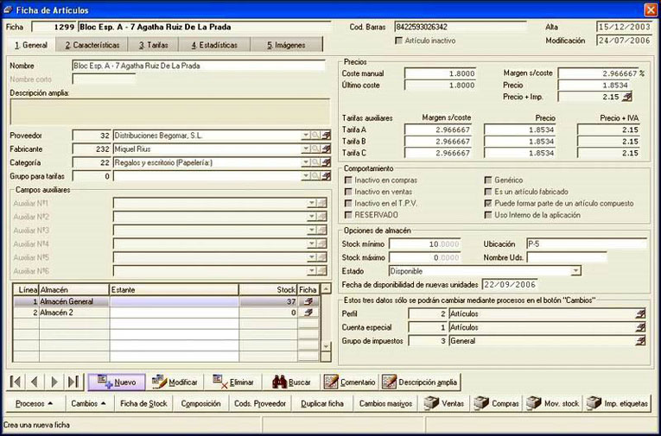Open the Procesos dropdown menu
This screenshot has height=436, width=661.
35,403
